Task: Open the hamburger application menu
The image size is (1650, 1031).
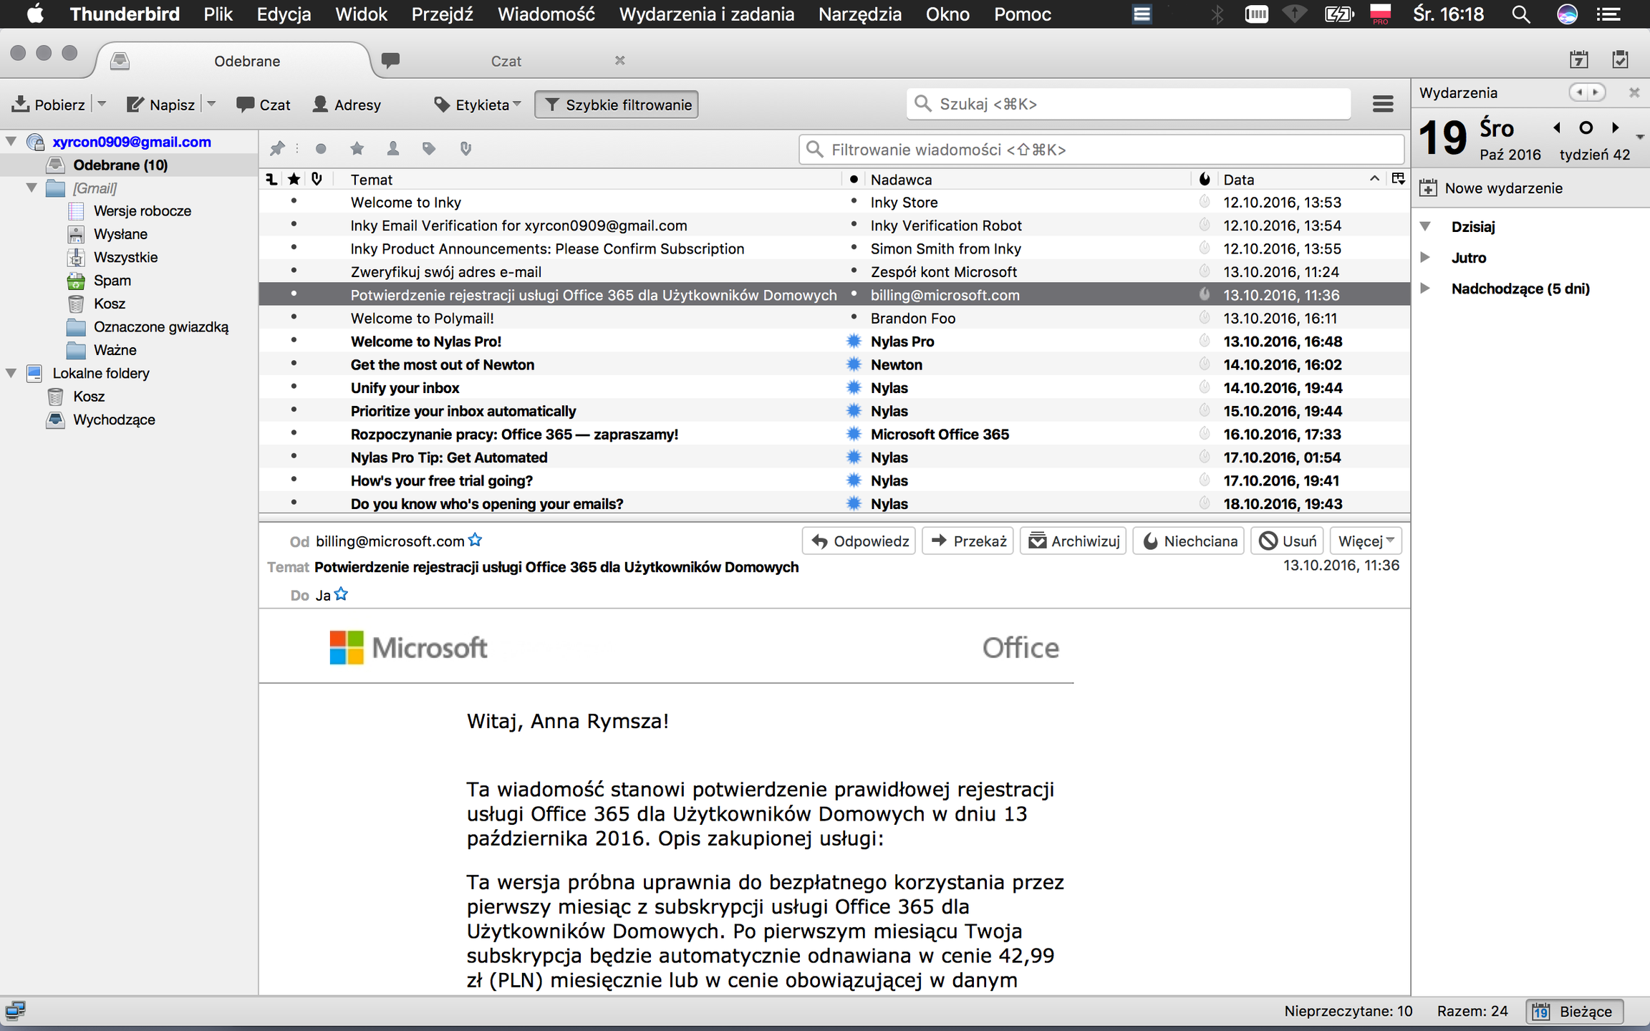Action: point(1382,105)
